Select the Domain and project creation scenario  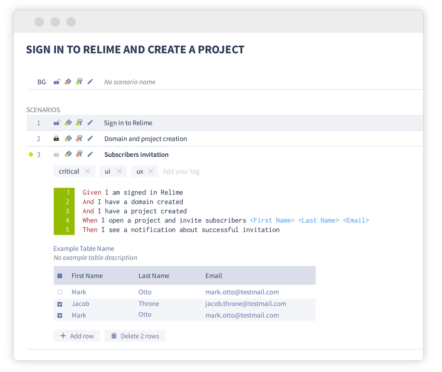(x=145, y=139)
